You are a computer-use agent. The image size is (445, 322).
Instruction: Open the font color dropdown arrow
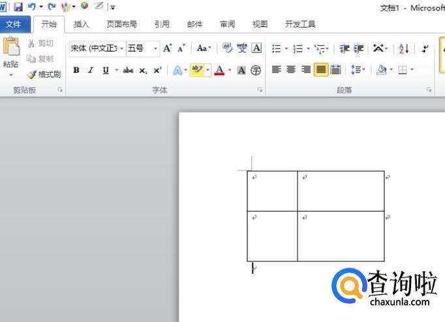coord(230,70)
